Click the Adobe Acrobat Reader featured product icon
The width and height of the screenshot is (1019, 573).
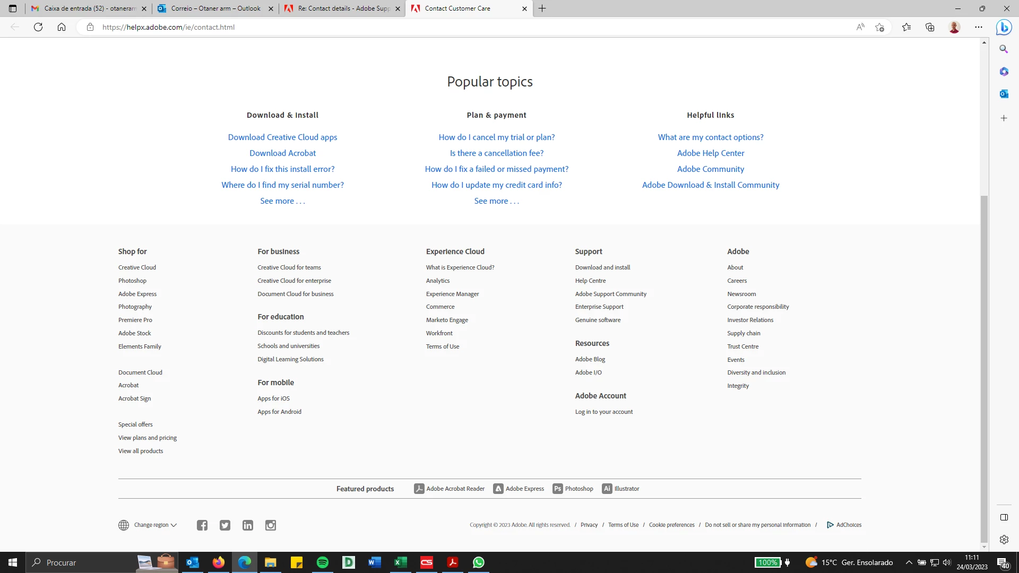click(x=419, y=489)
